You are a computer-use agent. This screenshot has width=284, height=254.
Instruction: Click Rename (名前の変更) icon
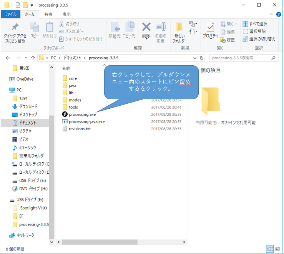(x=161, y=33)
